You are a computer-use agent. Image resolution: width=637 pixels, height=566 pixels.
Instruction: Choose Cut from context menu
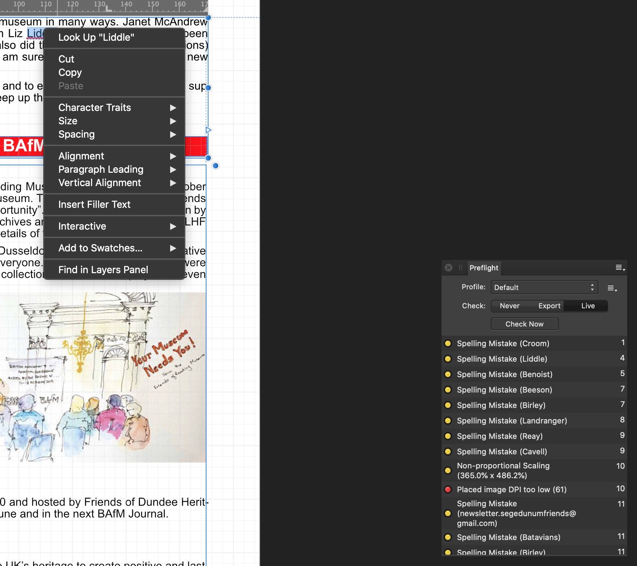114,59
